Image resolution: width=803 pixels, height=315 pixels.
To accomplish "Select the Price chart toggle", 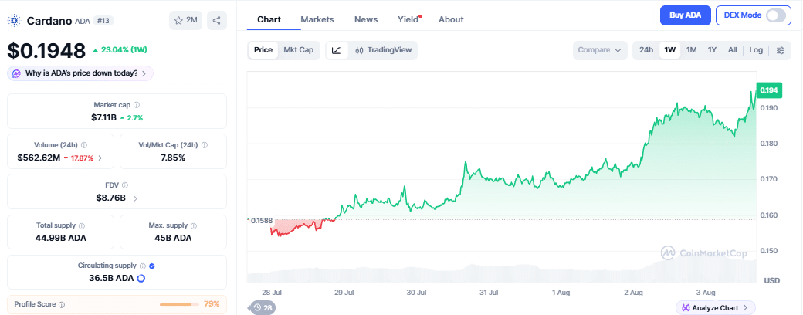I will pos(263,50).
